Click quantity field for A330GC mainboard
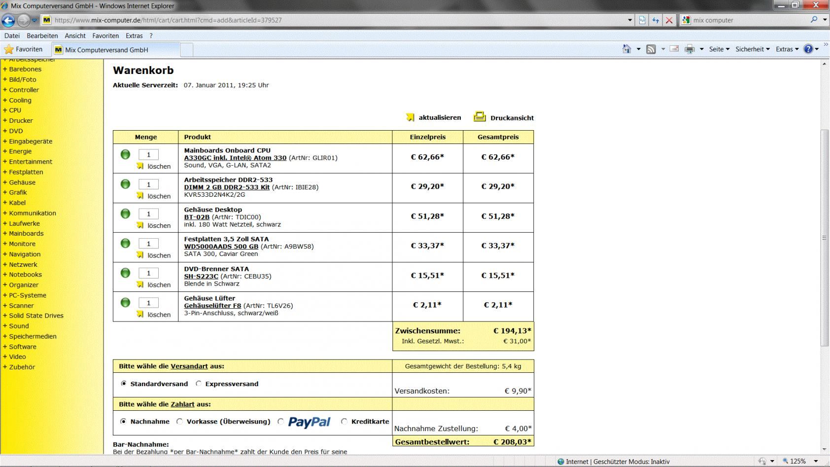This screenshot has width=830, height=467. tap(148, 154)
